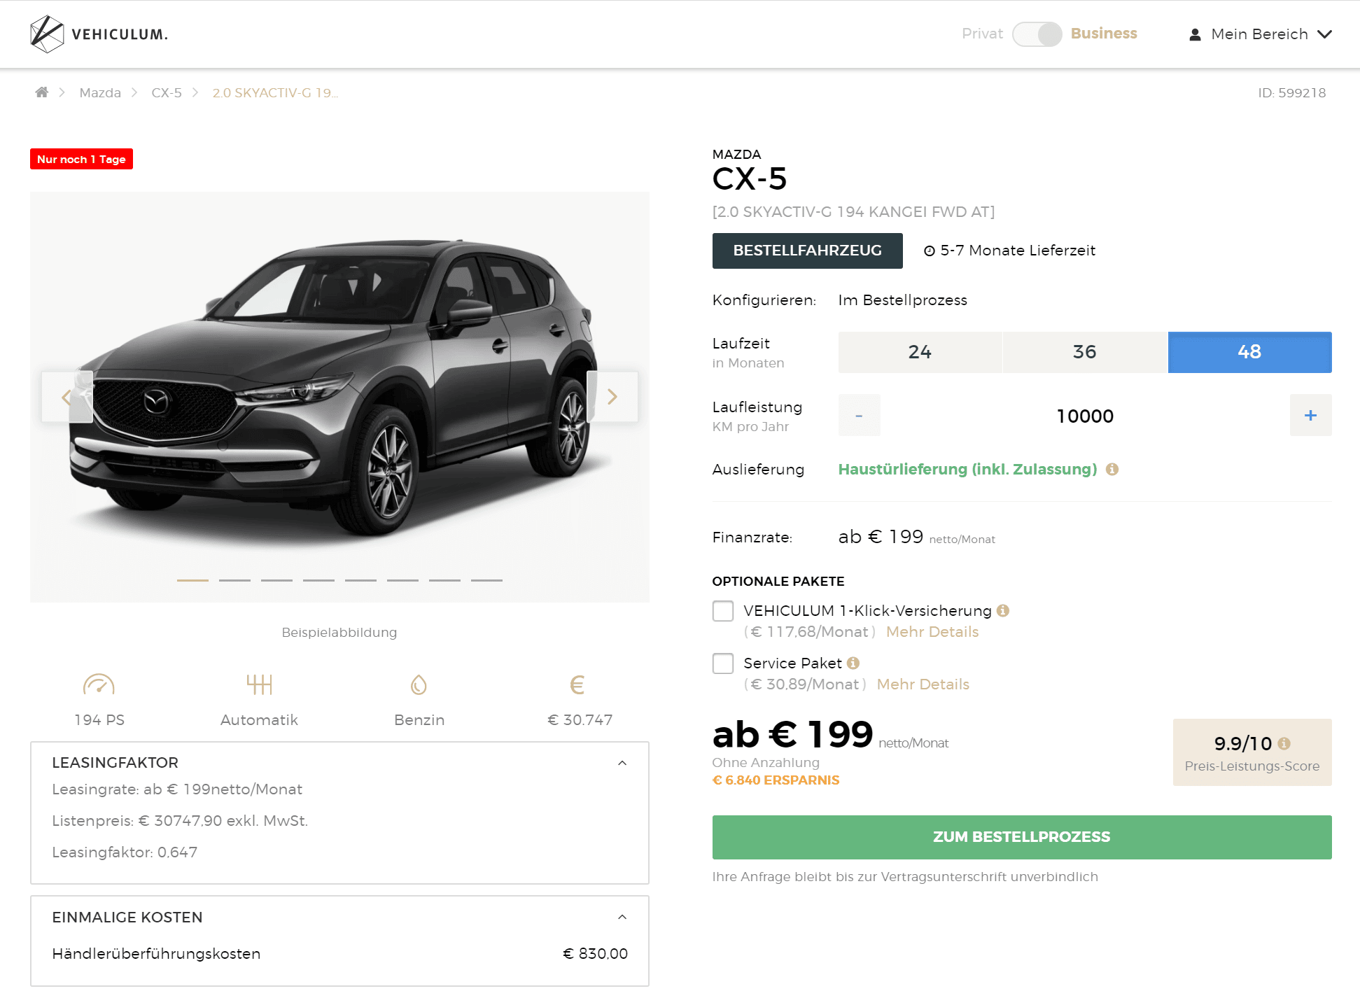Screen dimensions: 1360x1005
Task: Click Zum Bestellprozess button
Action: pos(1021,837)
